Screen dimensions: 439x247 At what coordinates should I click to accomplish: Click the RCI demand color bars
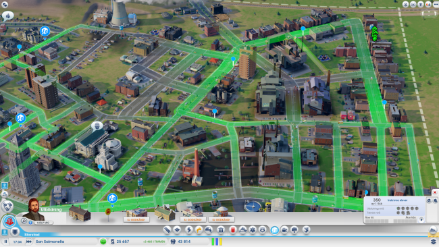(217, 242)
